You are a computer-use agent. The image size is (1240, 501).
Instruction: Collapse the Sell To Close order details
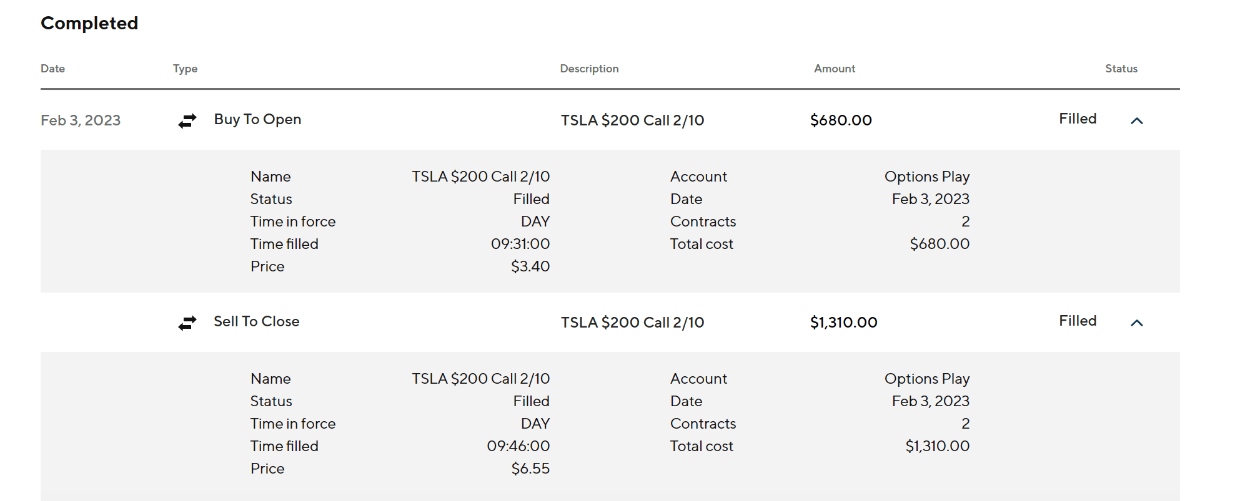click(x=1136, y=323)
